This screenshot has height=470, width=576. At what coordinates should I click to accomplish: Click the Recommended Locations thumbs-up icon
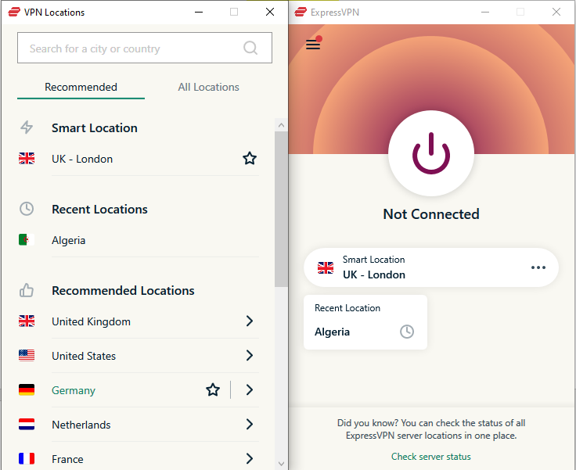click(27, 290)
